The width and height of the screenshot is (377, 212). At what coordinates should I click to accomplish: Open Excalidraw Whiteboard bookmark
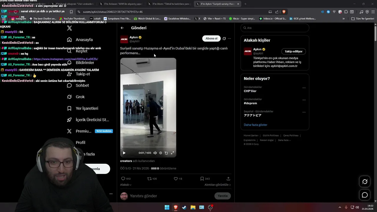click(x=177, y=19)
